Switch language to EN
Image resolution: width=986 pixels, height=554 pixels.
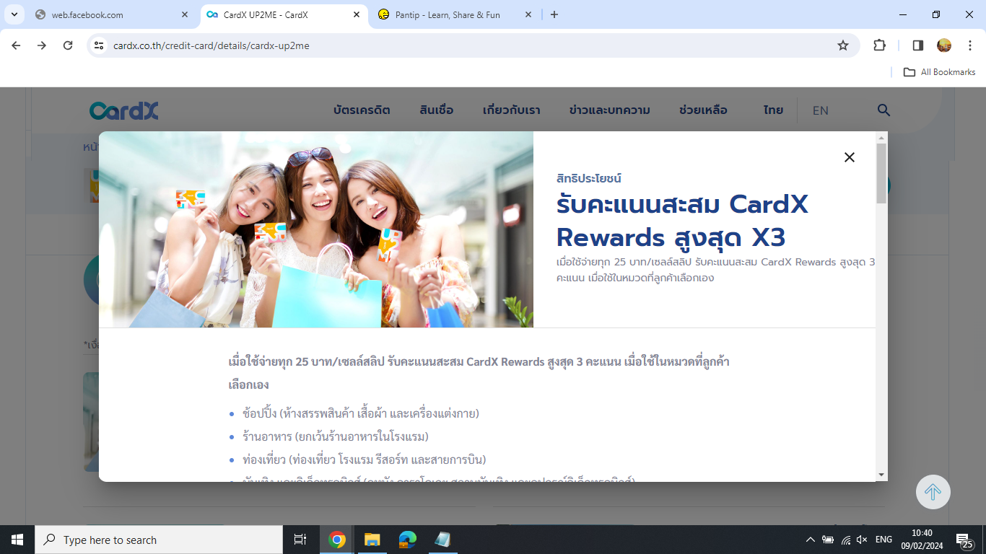click(821, 110)
